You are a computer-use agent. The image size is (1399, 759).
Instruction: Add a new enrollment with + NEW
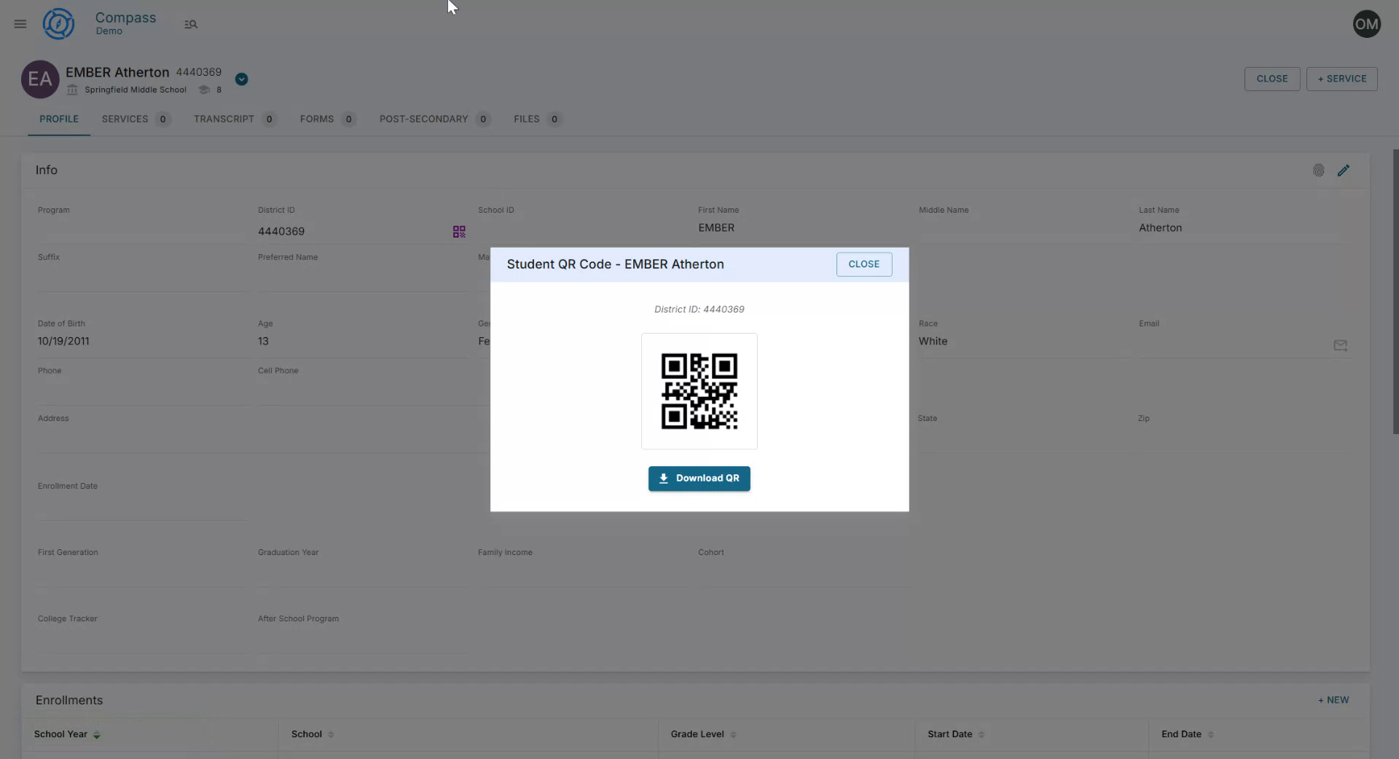click(1333, 700)
